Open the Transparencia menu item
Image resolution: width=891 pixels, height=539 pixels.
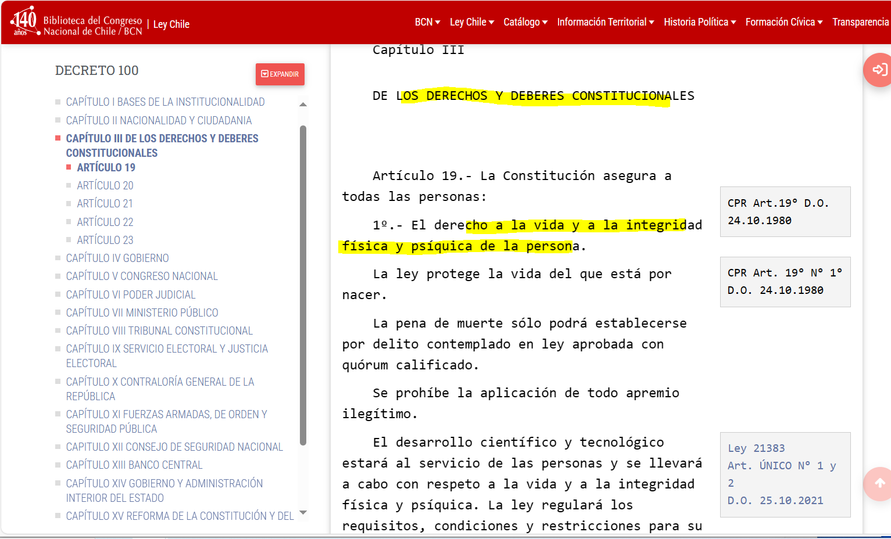pyautogui.click(x=861, y=22)
